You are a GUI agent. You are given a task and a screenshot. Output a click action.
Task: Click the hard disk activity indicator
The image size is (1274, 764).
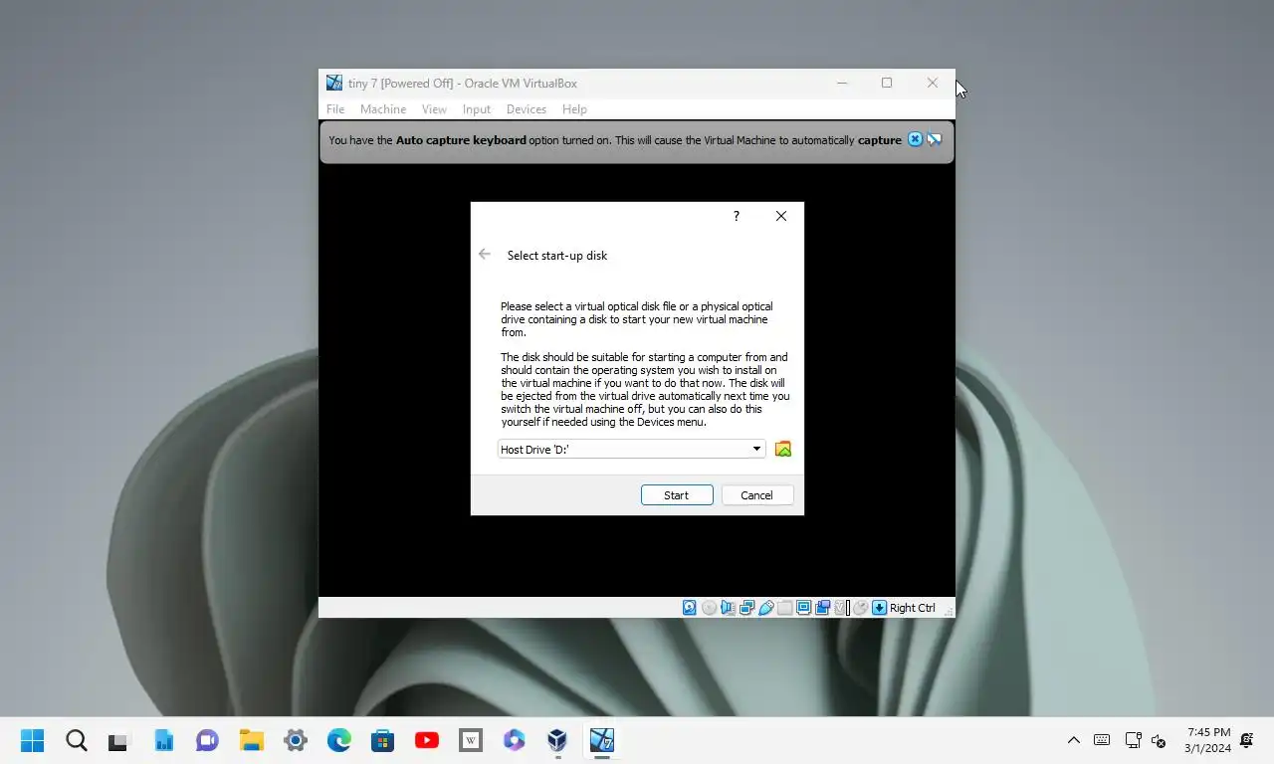[x=689, y=608]
